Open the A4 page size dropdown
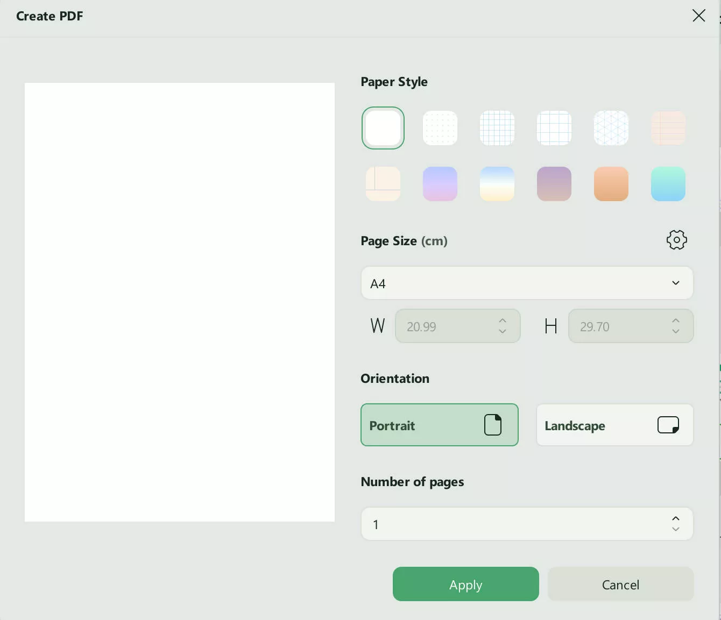This screenshot has width=721, height=620. pos(526,283)
